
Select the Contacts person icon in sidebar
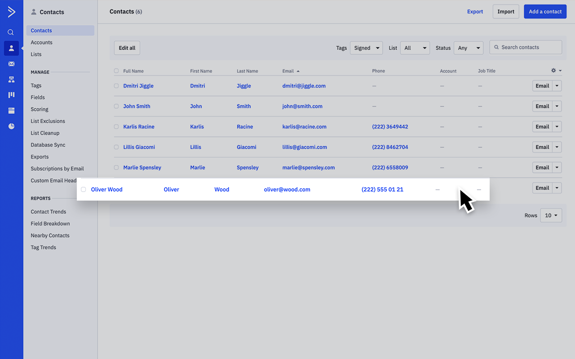[x=11, y=48]
